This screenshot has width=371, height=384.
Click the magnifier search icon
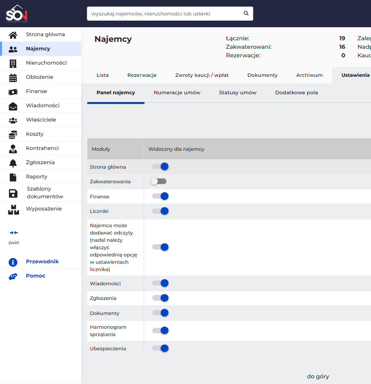click(x=246, y=13)
